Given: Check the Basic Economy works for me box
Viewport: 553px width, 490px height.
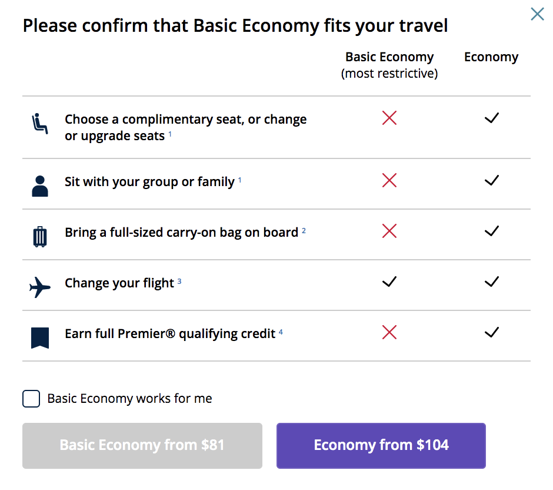Looking at the screenshot, I should (x=31, y=399).
